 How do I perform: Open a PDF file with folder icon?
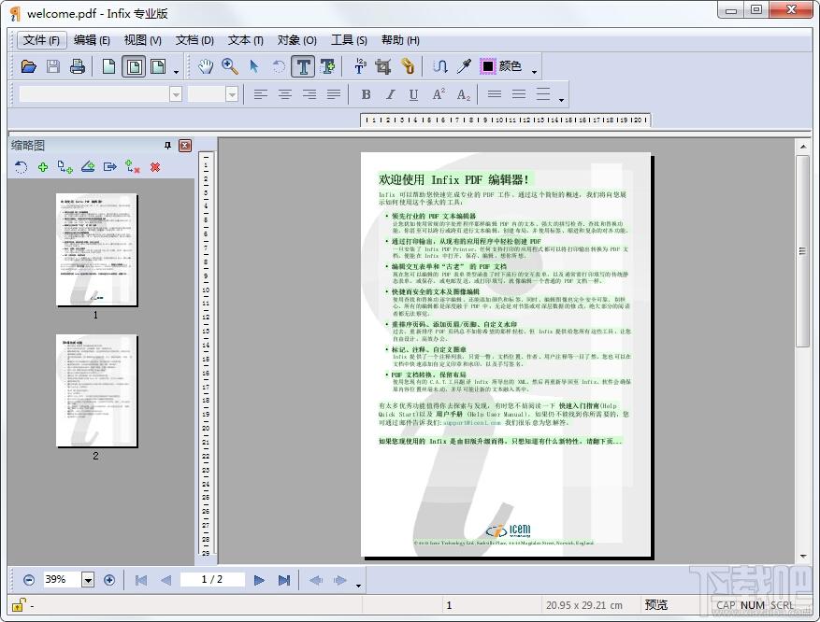click(x=28, y=66)
